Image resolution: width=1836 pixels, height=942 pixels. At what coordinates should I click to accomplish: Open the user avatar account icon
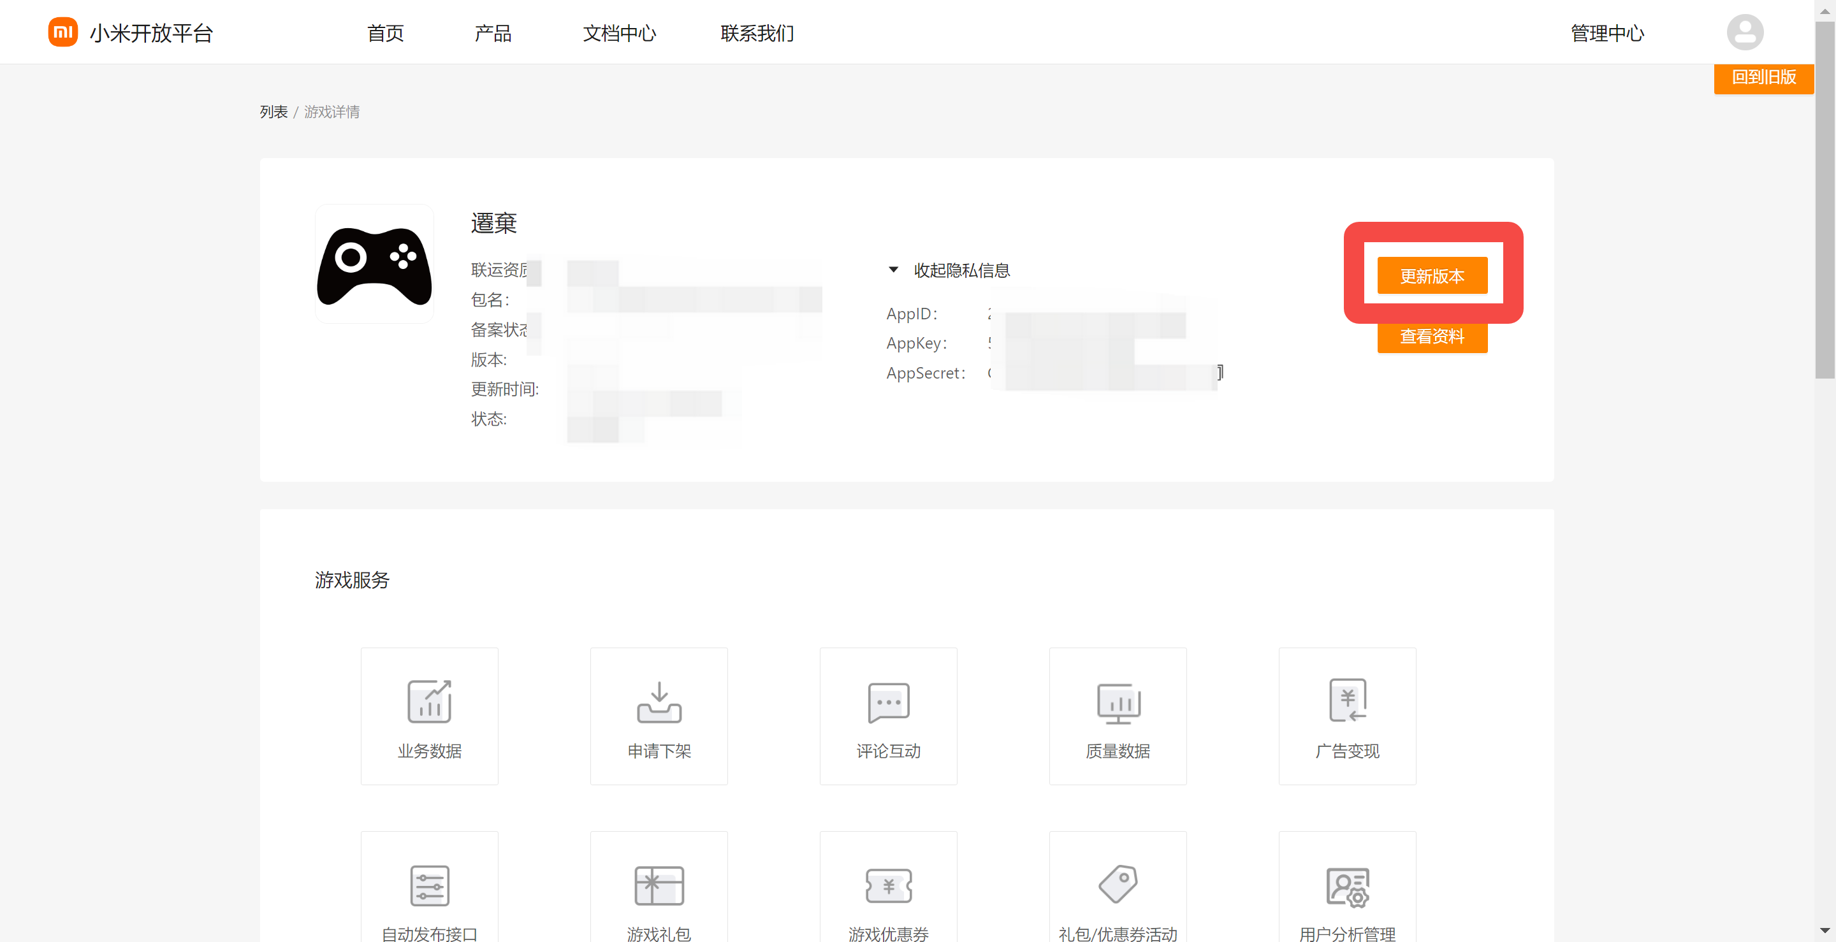click(1745, 32)
